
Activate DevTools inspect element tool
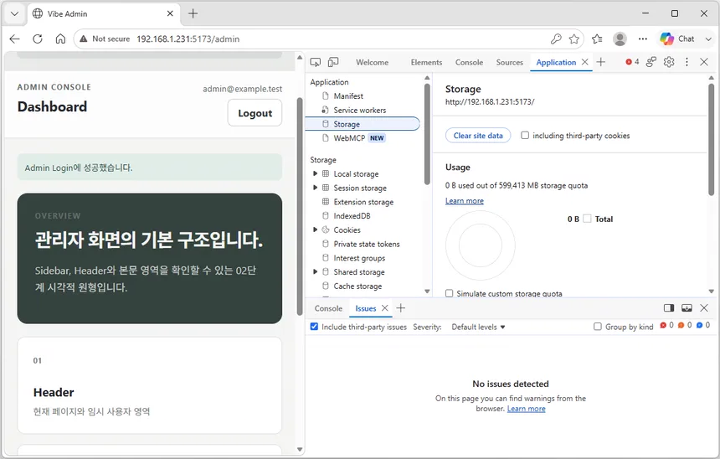click(x=316, y=62)
